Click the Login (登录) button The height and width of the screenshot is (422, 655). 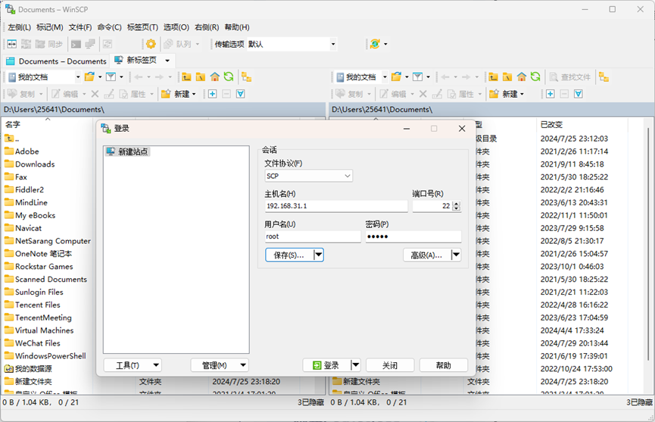pyautogui.click(x=326, y=365)
